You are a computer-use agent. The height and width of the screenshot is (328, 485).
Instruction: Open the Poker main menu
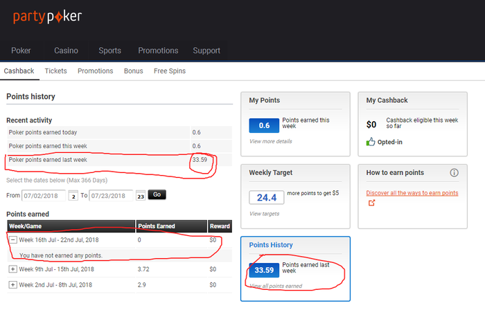pyautogui.click(x=21, y=51)
